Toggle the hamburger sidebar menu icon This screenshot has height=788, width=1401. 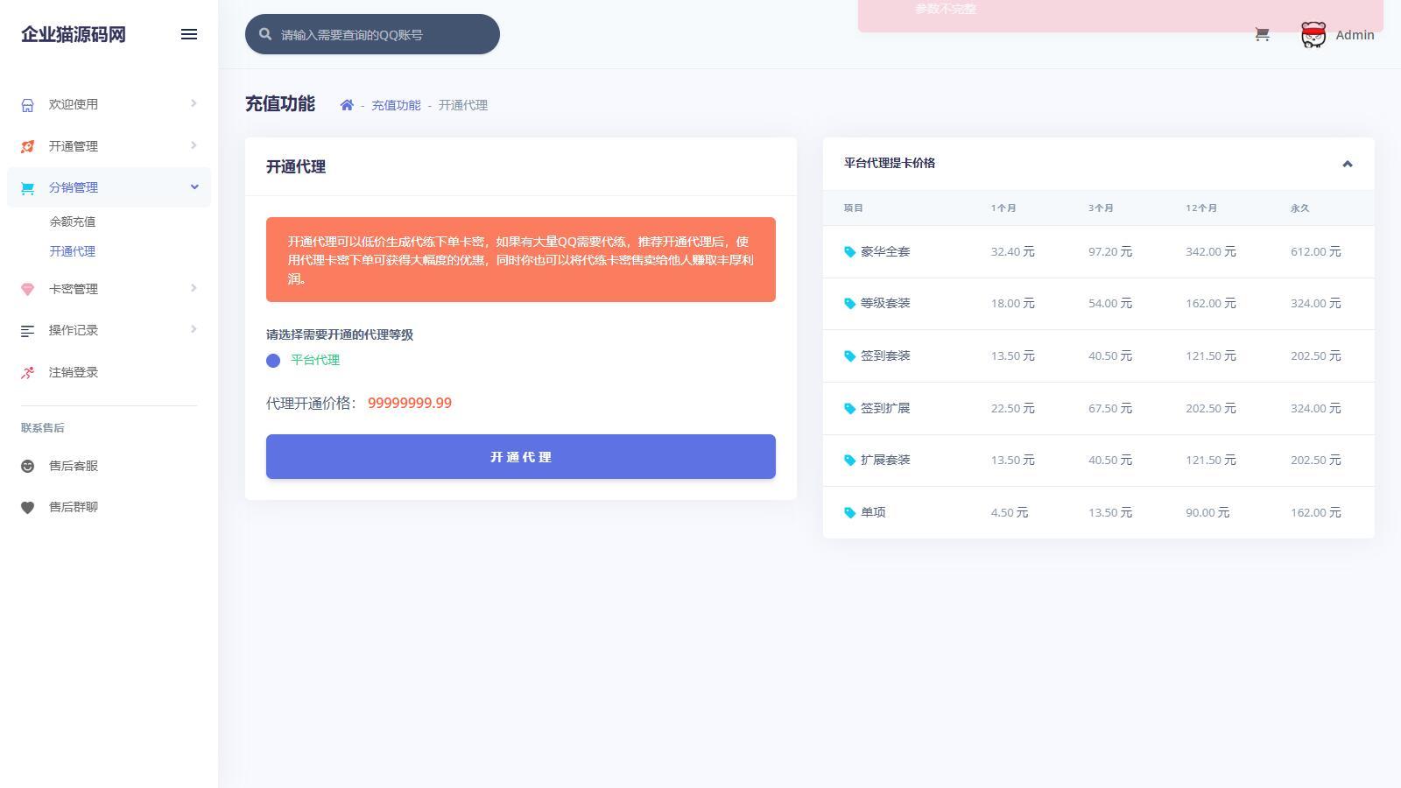pos(189,34)
